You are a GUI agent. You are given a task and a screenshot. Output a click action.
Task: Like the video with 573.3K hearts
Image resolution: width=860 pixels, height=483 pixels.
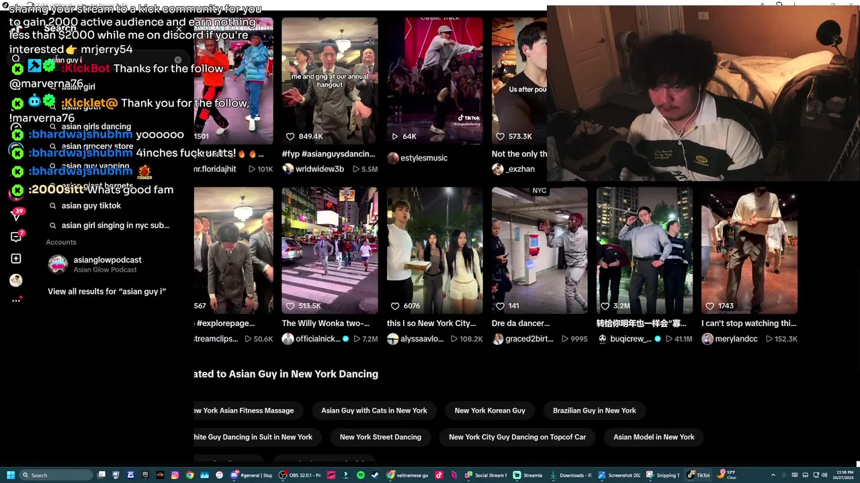click(500, 136)
